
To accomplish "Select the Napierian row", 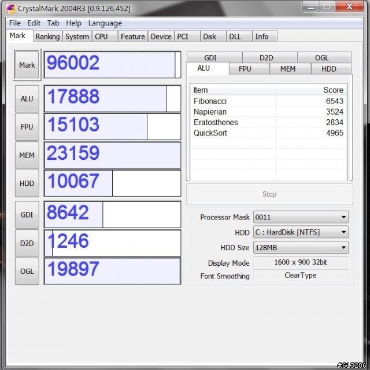I will point(268,112).
